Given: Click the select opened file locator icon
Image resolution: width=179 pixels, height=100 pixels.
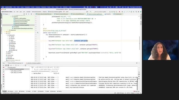Looking at the screenshot, I should (x=24, y=14).
